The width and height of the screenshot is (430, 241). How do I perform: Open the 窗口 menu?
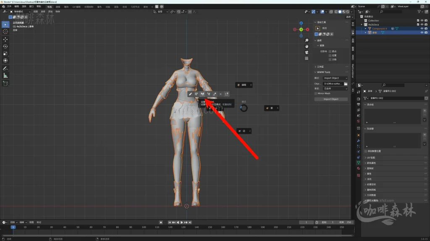coord(31,7)
